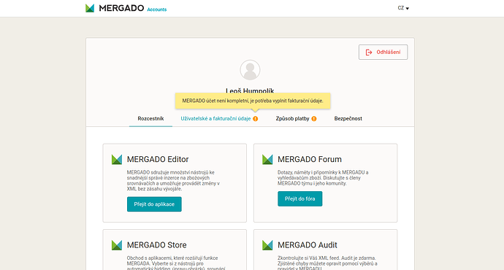Viewport: 504px width, 270px height.
Task: Click warning icon next to fakturační údaje
Action: pos(255,119)
